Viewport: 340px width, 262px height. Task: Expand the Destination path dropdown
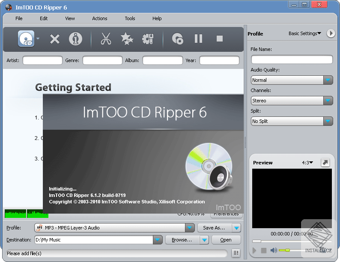[x=158, y=240]
